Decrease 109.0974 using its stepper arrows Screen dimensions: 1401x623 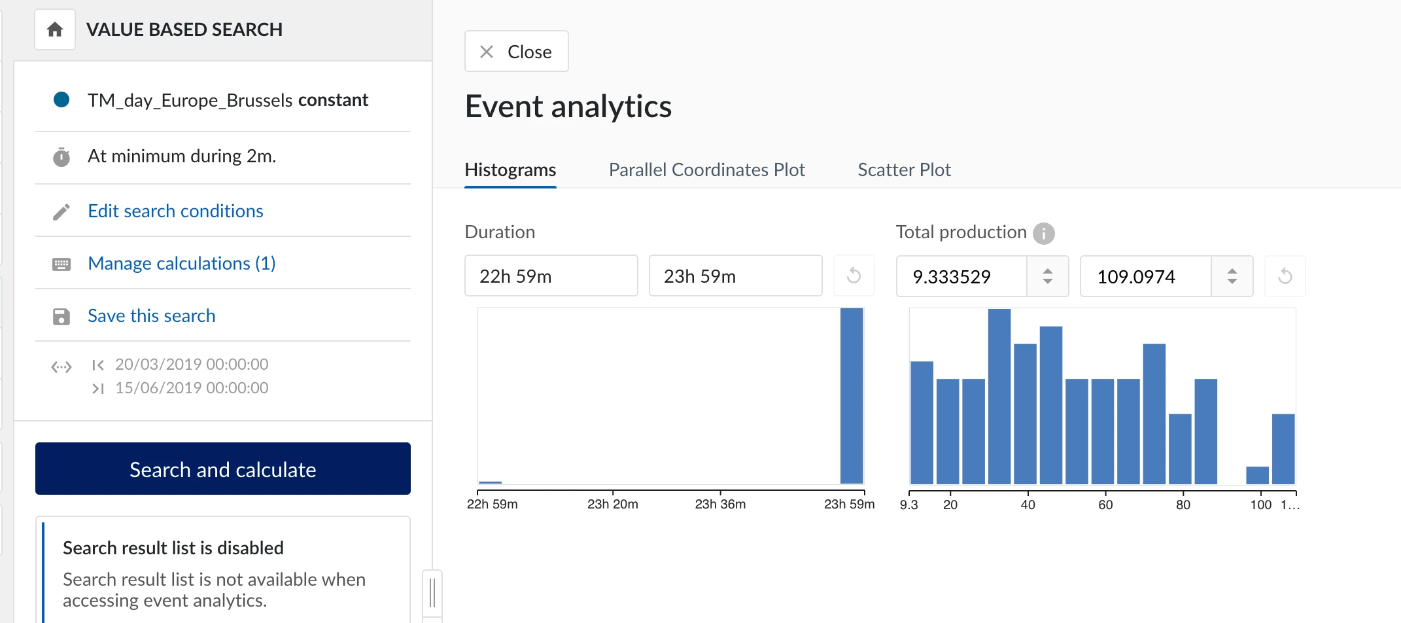(1232, 281)
